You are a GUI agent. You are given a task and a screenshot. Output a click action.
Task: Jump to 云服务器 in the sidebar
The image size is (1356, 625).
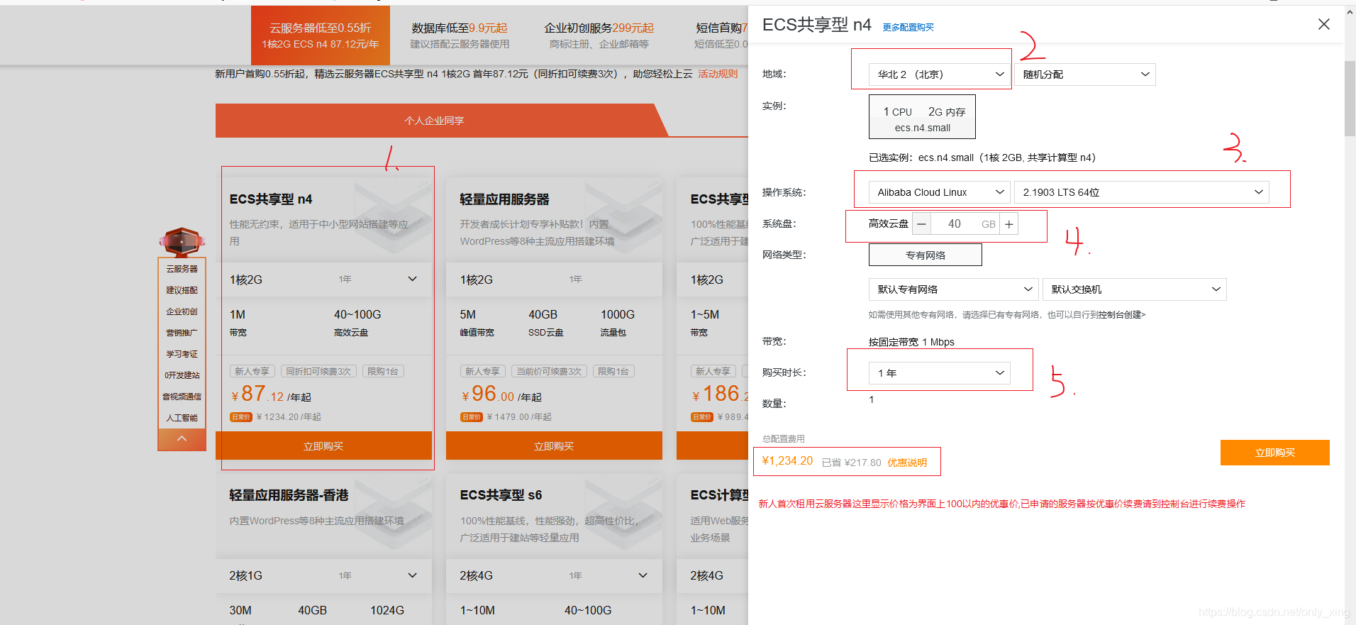click(182, 269)
